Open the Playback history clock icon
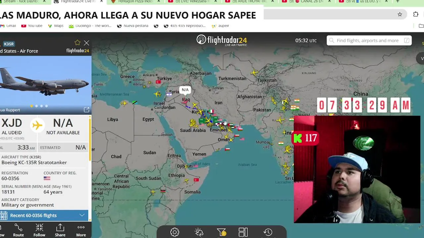This screenshot has width=424, height=238. point(268,232)
